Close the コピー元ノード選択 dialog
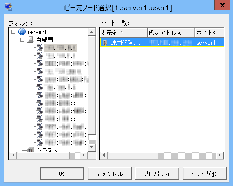The height and width of the screenshot is (186, 233). pyautogui.click(x=222, y=5)
